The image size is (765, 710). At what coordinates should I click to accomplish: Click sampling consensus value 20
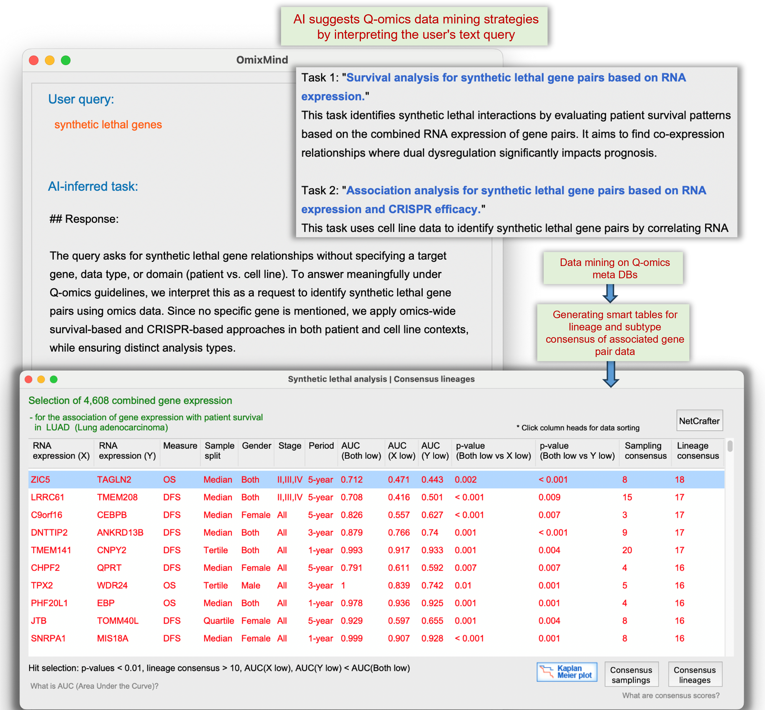(627, 550)
